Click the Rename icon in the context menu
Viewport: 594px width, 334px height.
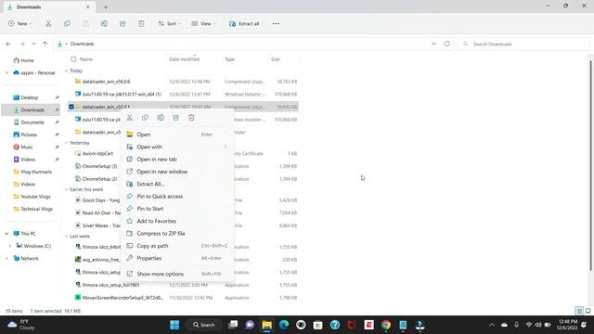coord(161,118)
